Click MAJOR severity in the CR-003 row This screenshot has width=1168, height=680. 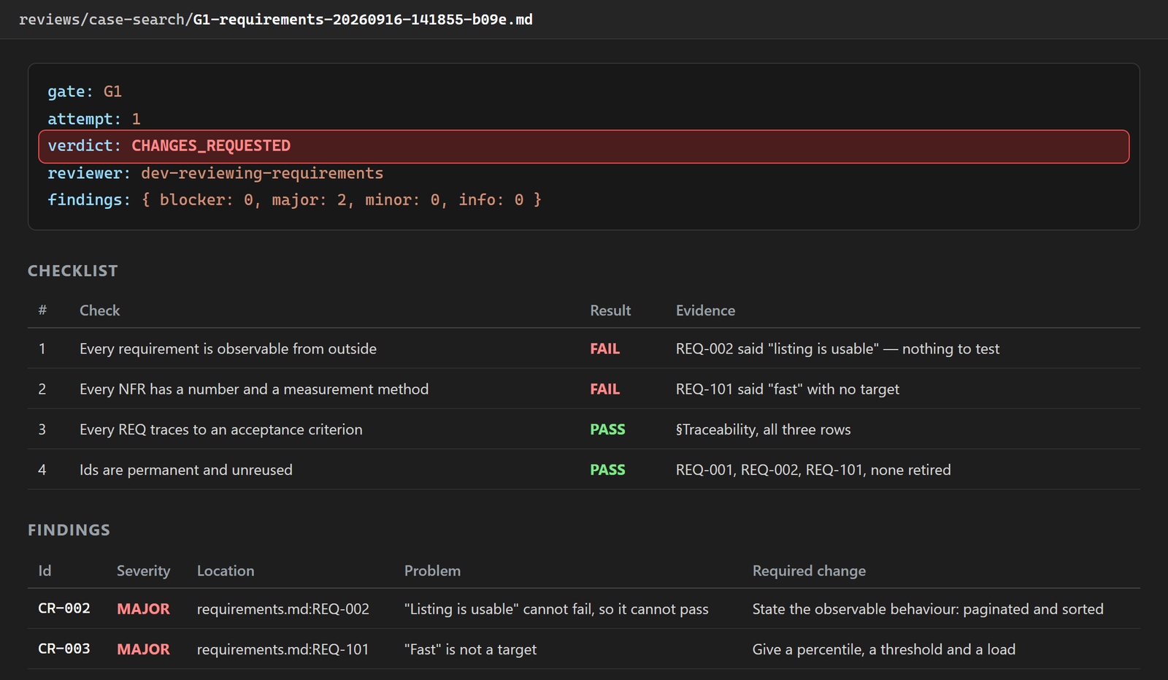click(x=143, y=649)
